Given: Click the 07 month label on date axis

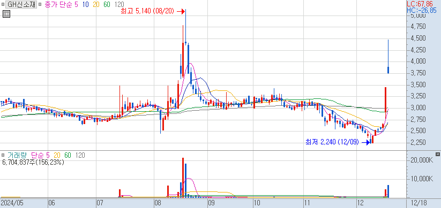Looking at the screenshot, I should pos(100,203).
